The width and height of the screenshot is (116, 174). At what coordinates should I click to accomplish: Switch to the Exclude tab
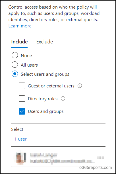coord(45,42)
